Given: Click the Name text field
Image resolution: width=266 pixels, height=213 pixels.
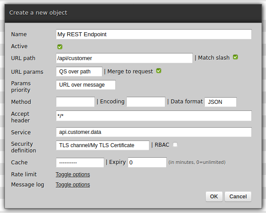Looking at the screenshot, I should click(154, 34).
